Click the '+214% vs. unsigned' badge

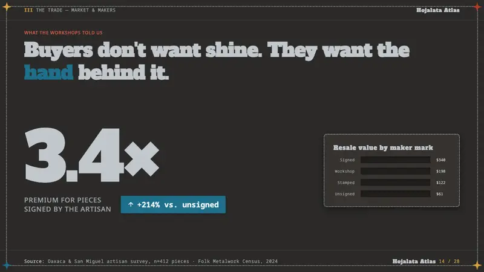click(173, 204)
